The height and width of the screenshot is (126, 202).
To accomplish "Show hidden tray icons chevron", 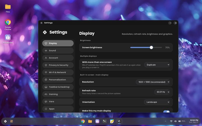I will coord(166,121).
